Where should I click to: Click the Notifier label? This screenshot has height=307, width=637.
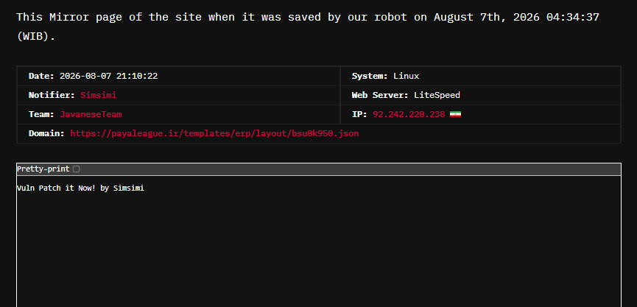[x=52, y=95]
